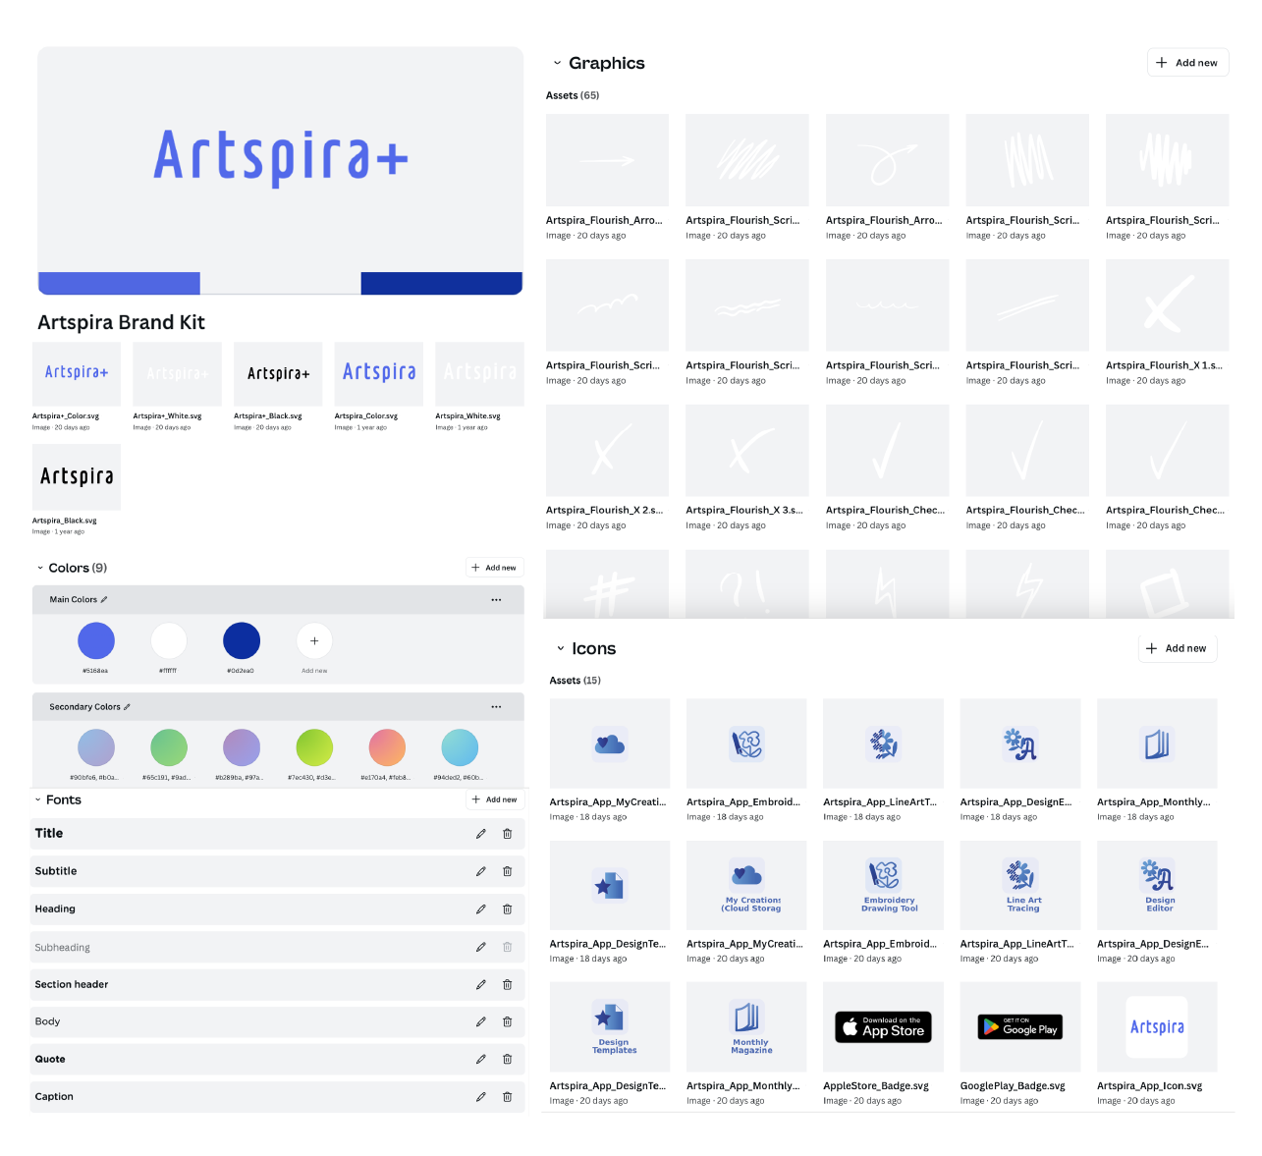The height and width of the screenshot is (1156, 1262).
Task: Open Artspira+_Color.svg logo thumbnail
Action: pos(77,374)
